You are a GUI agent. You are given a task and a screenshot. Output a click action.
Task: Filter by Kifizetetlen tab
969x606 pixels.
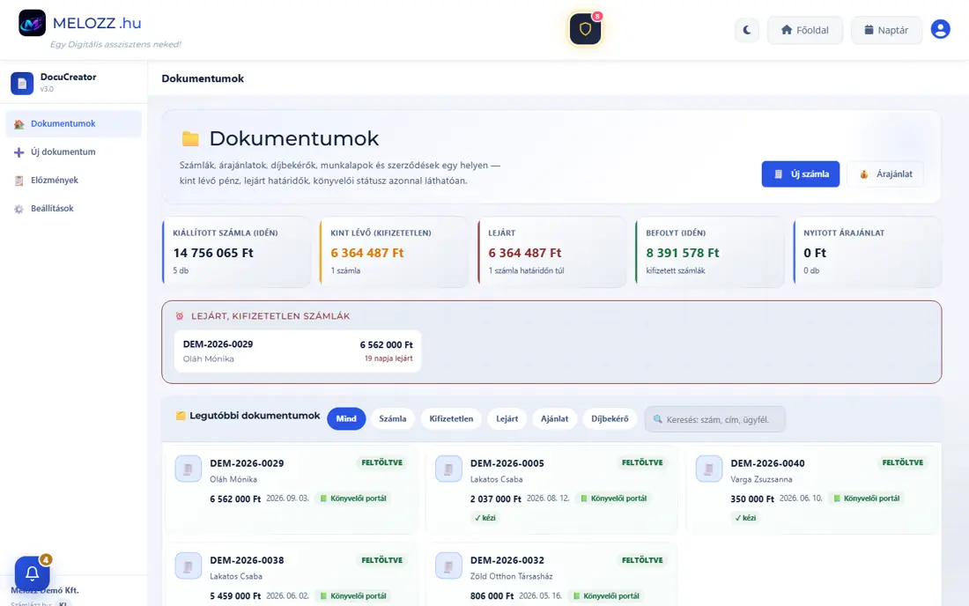point(451,418)
